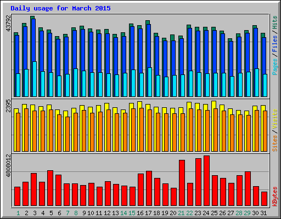Viewport: 281px width, 219px height.
Task: Click the red KBytes bar for day 23
Action: [198, 182]
